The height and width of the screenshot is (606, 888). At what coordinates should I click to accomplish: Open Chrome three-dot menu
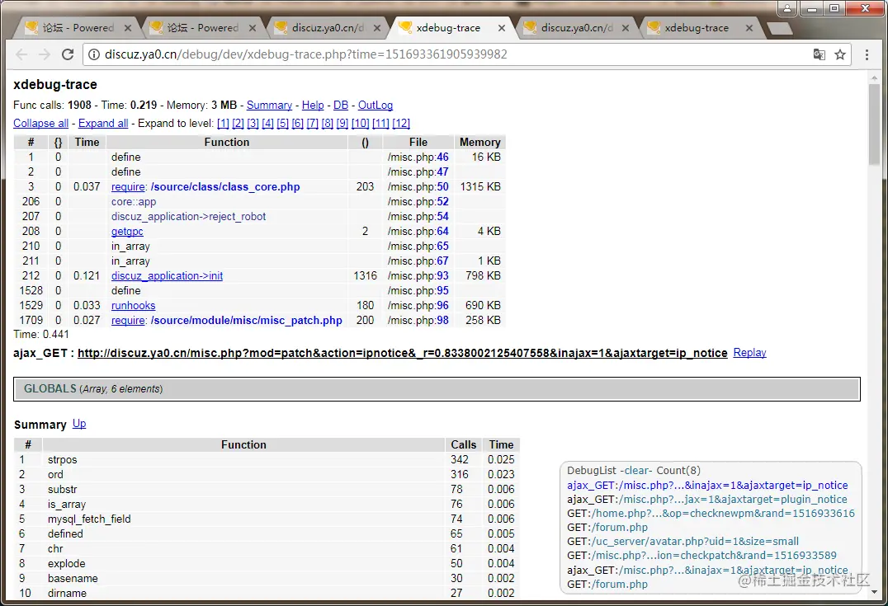[x=867, y=54]
